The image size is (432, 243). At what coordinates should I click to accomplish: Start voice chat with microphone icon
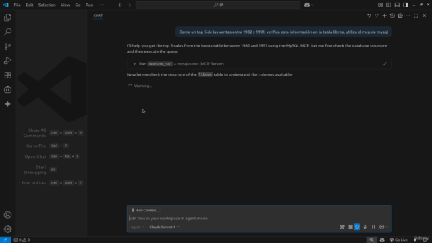click(365, 227)
